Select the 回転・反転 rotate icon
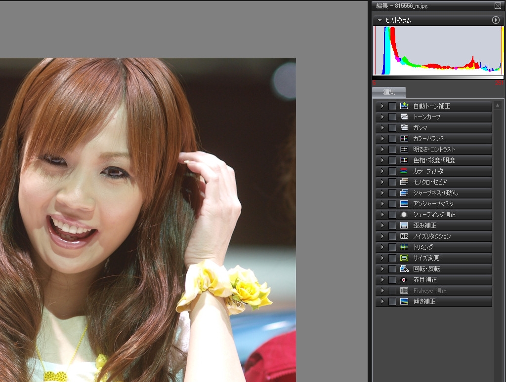Screen dimensions: 506x382 pyautogui.click(x=404, y=269)
